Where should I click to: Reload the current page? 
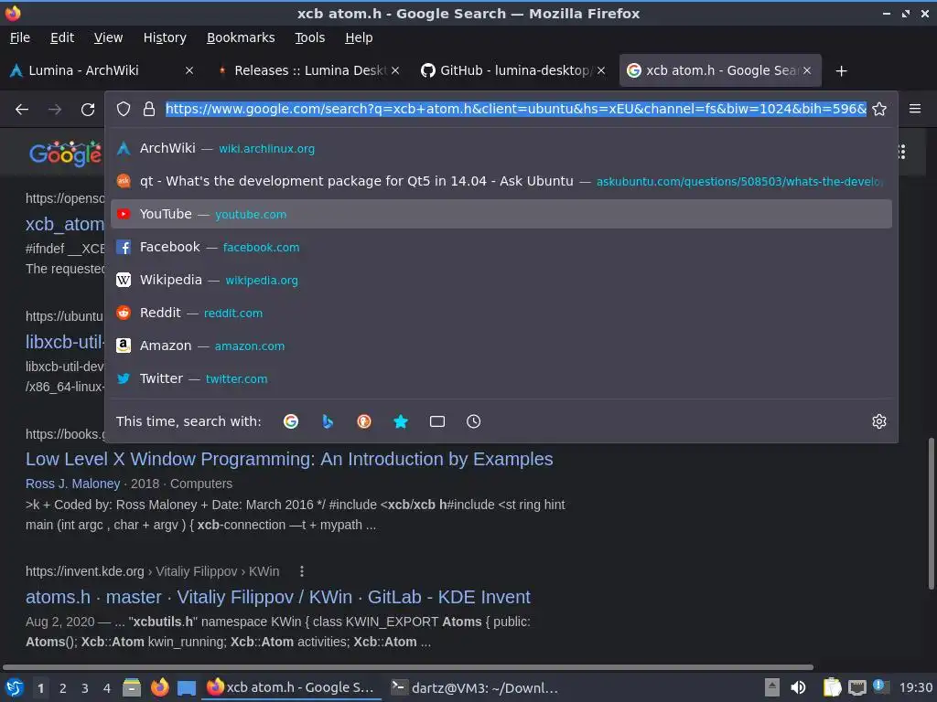88,110
